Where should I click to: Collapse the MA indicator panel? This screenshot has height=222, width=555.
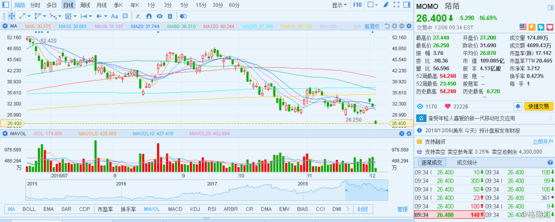[6, 26]
